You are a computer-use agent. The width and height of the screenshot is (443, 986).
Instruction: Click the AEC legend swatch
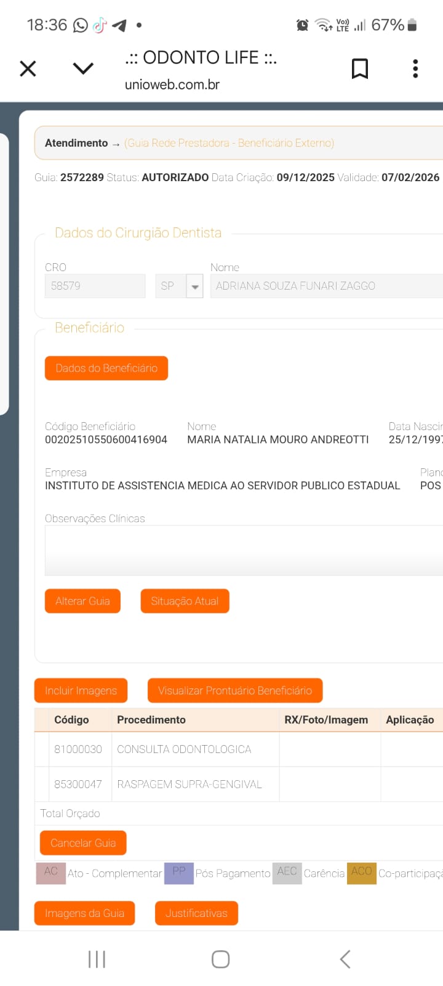(x=287, y=873)
